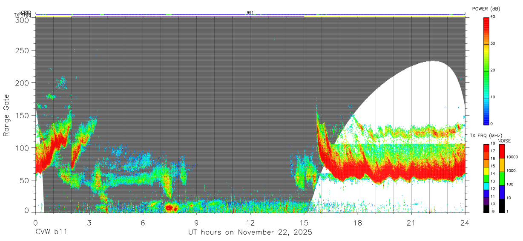Click the POWER (dB) color bar
The image size is (523, 241).
pyautogui.click(x=486, y=71)
